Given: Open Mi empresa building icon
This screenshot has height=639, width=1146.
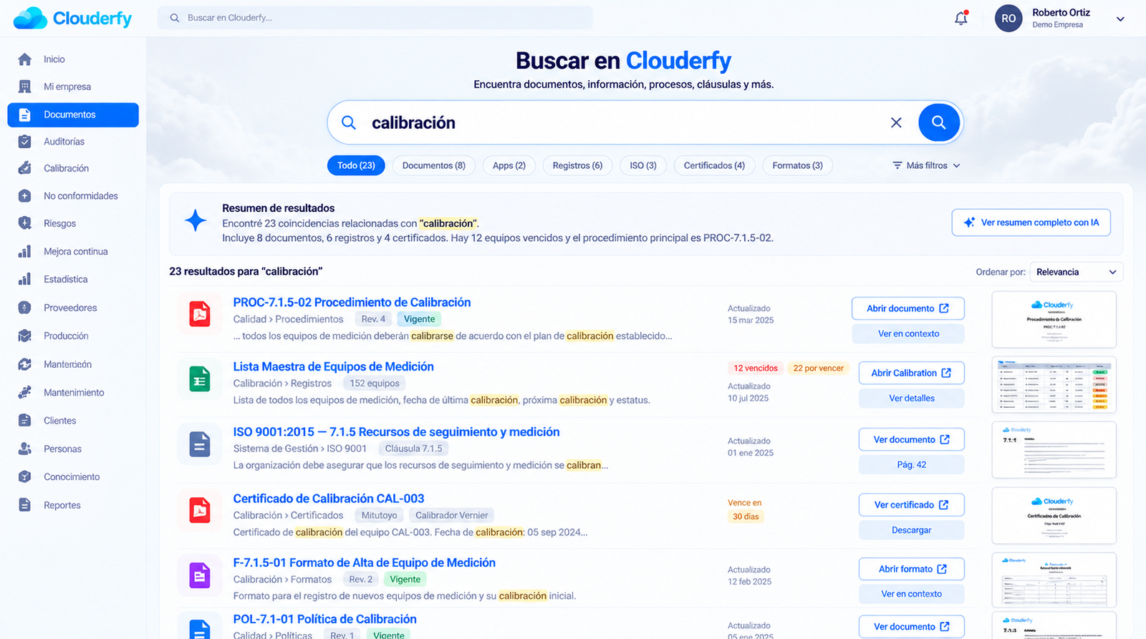Looking at the screenshot, I should pos(25,87).
